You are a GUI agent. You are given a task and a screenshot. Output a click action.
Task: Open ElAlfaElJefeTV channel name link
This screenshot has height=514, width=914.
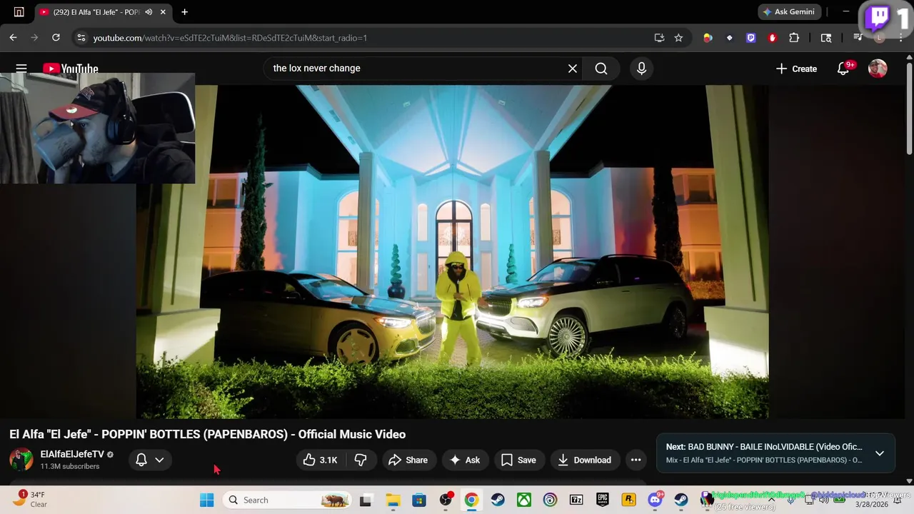click(72, 454)
